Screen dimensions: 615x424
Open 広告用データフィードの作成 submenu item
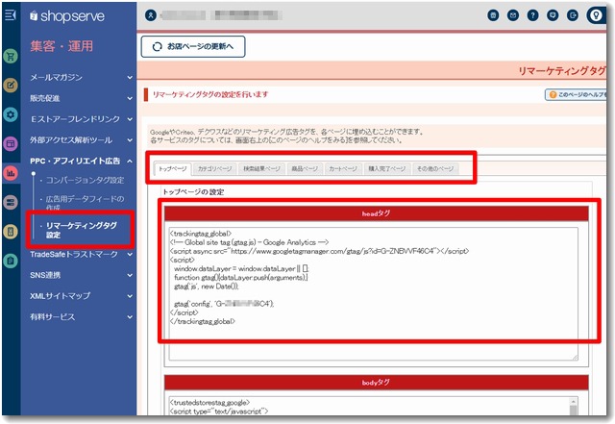[86, 203]
